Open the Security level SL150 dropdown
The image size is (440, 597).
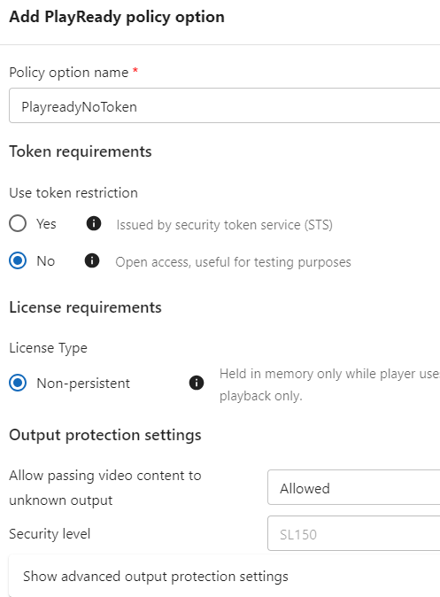(x=354, y=533)
